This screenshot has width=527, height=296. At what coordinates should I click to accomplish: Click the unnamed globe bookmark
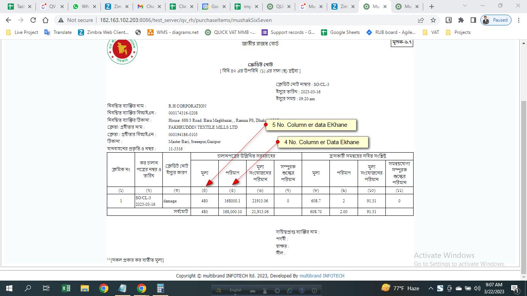click(x=138, y=32)
